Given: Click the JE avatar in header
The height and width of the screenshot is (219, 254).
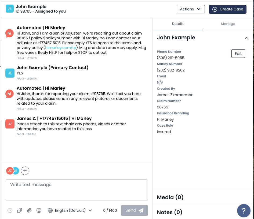Looking at the screenshot, I should click(x=10, y=9).
